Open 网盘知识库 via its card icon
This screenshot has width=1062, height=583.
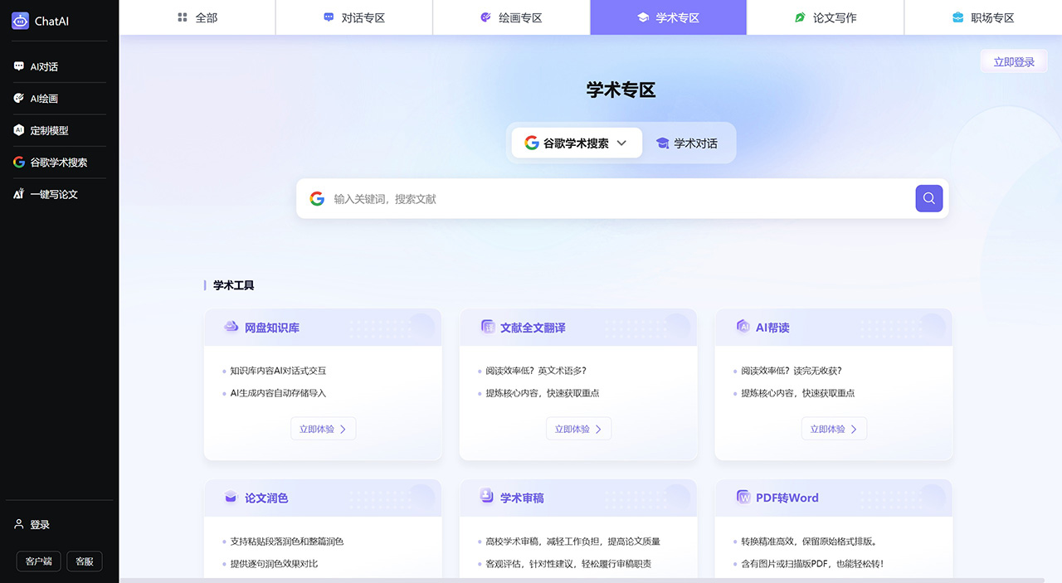point(231,327)
